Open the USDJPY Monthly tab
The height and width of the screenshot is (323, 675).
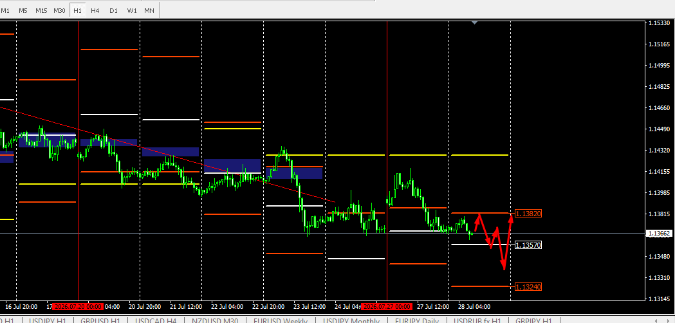tap(351, 320)
